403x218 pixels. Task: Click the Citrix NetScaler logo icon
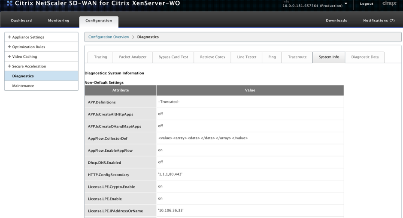9,3
